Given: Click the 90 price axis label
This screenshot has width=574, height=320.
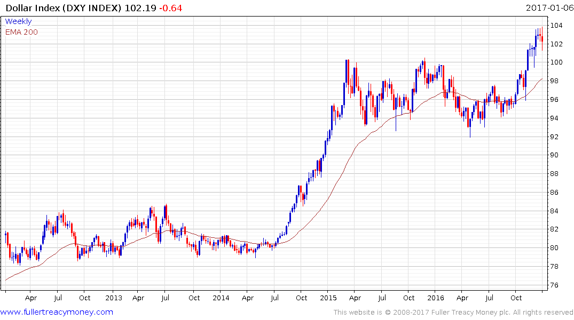Looking at the screenshot, I should (554, 155).
